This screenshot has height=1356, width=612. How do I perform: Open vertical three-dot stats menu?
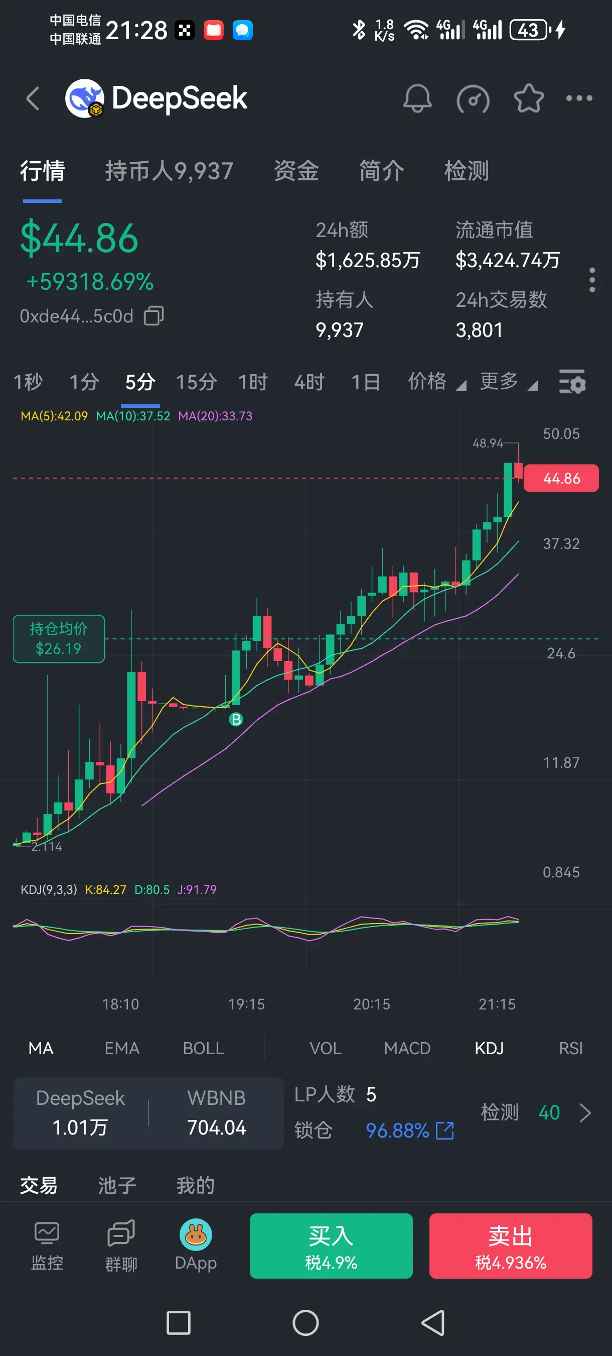pos(592,280)
